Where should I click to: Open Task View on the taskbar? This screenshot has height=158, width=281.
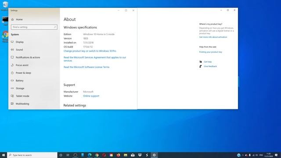[x=68, y=155]
